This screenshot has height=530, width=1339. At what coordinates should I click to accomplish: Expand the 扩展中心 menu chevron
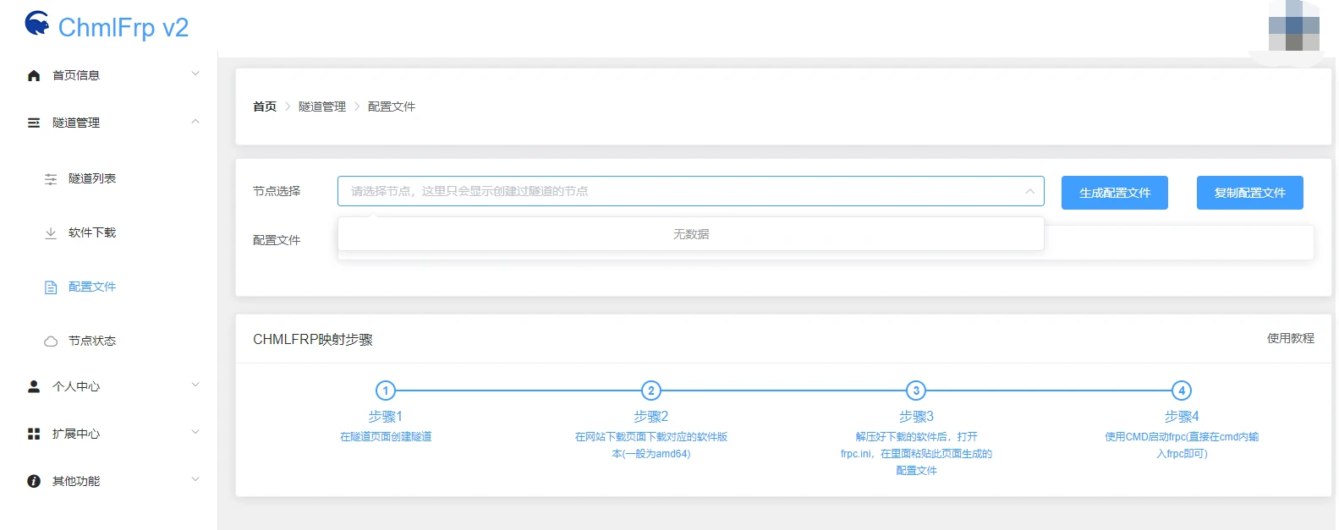click(x=195, y=433)
